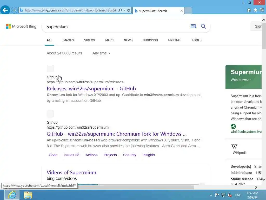
Task: Click the vertical scrollbar down arrow
Action: pos(264,179)
